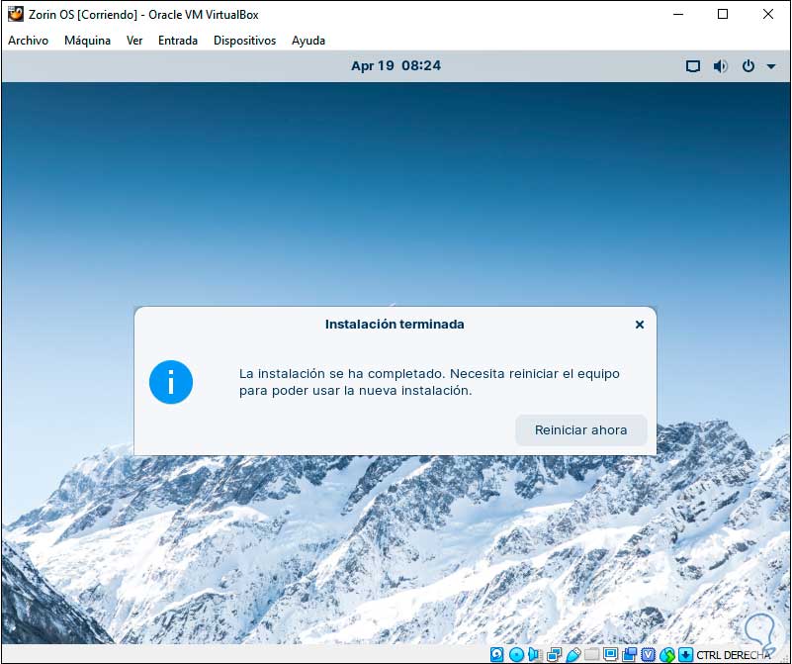The width and height of the screenshot is (792, 664).
Task: Click the hard disk activity status icon
Action: [496, 654]
